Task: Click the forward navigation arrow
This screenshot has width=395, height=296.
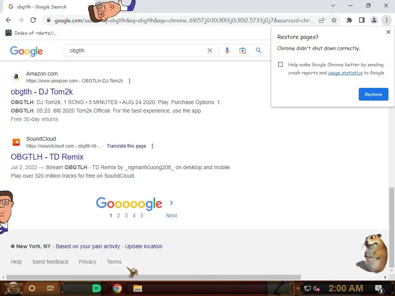Action: 21,20
